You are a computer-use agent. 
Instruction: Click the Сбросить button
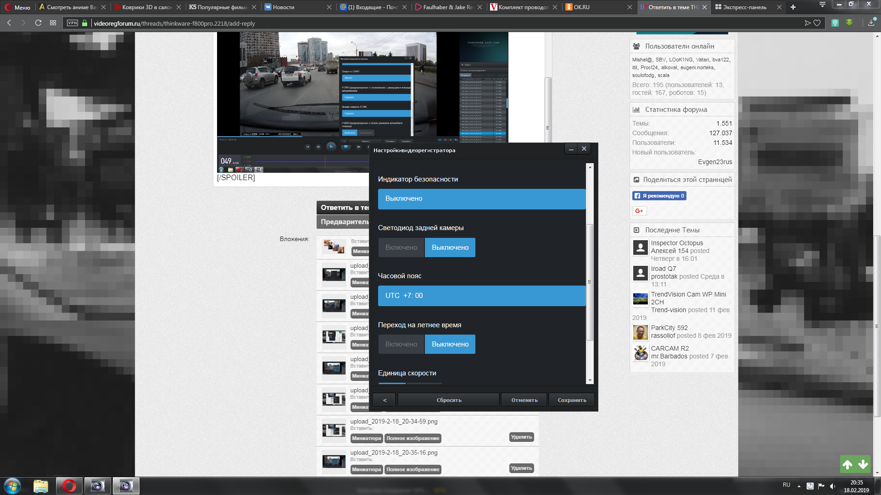[448, 400]
